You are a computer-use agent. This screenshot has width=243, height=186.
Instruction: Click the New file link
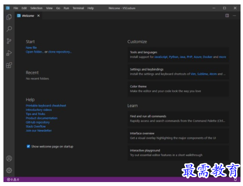pyautogui.click(x=31, y=48)
